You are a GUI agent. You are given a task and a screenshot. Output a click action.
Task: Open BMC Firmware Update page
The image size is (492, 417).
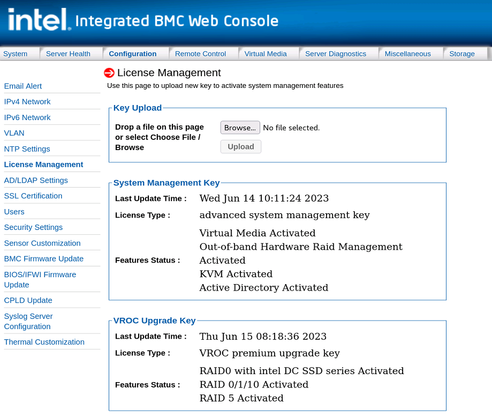[44, 258]
